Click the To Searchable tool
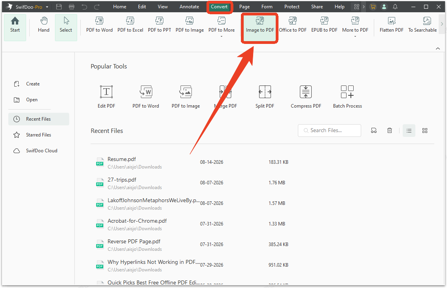This screenshot has height=288, width=447. (422, 25)
